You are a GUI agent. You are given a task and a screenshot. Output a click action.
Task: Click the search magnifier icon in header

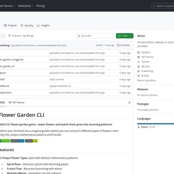(154, 6)
